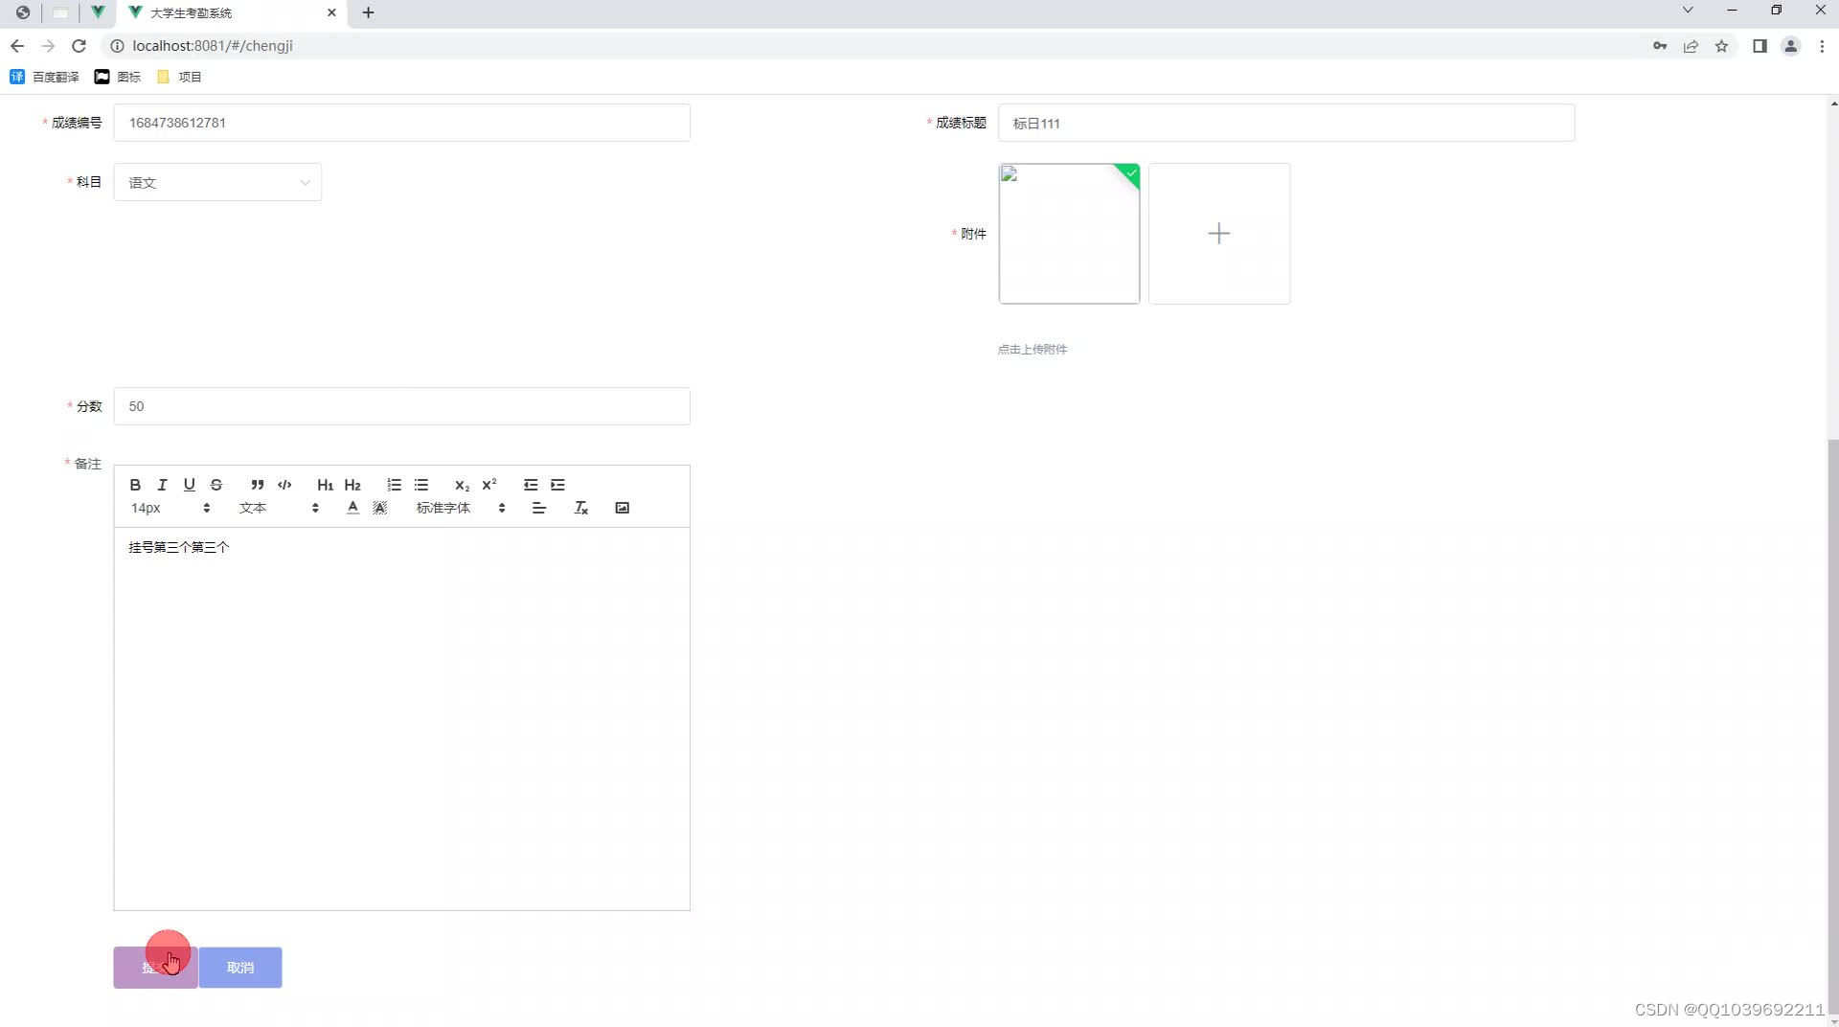Screen dimensions: 1839x1027
Task: Click into the 备注 rich text area
Action: point(401,719)
